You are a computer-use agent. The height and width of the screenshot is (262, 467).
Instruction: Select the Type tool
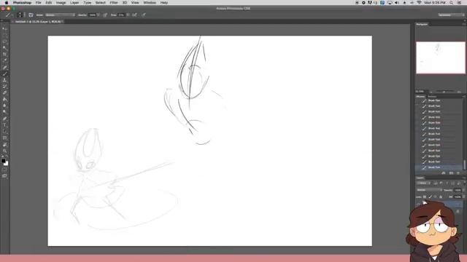pyautogui.click(x=4, y=125)
